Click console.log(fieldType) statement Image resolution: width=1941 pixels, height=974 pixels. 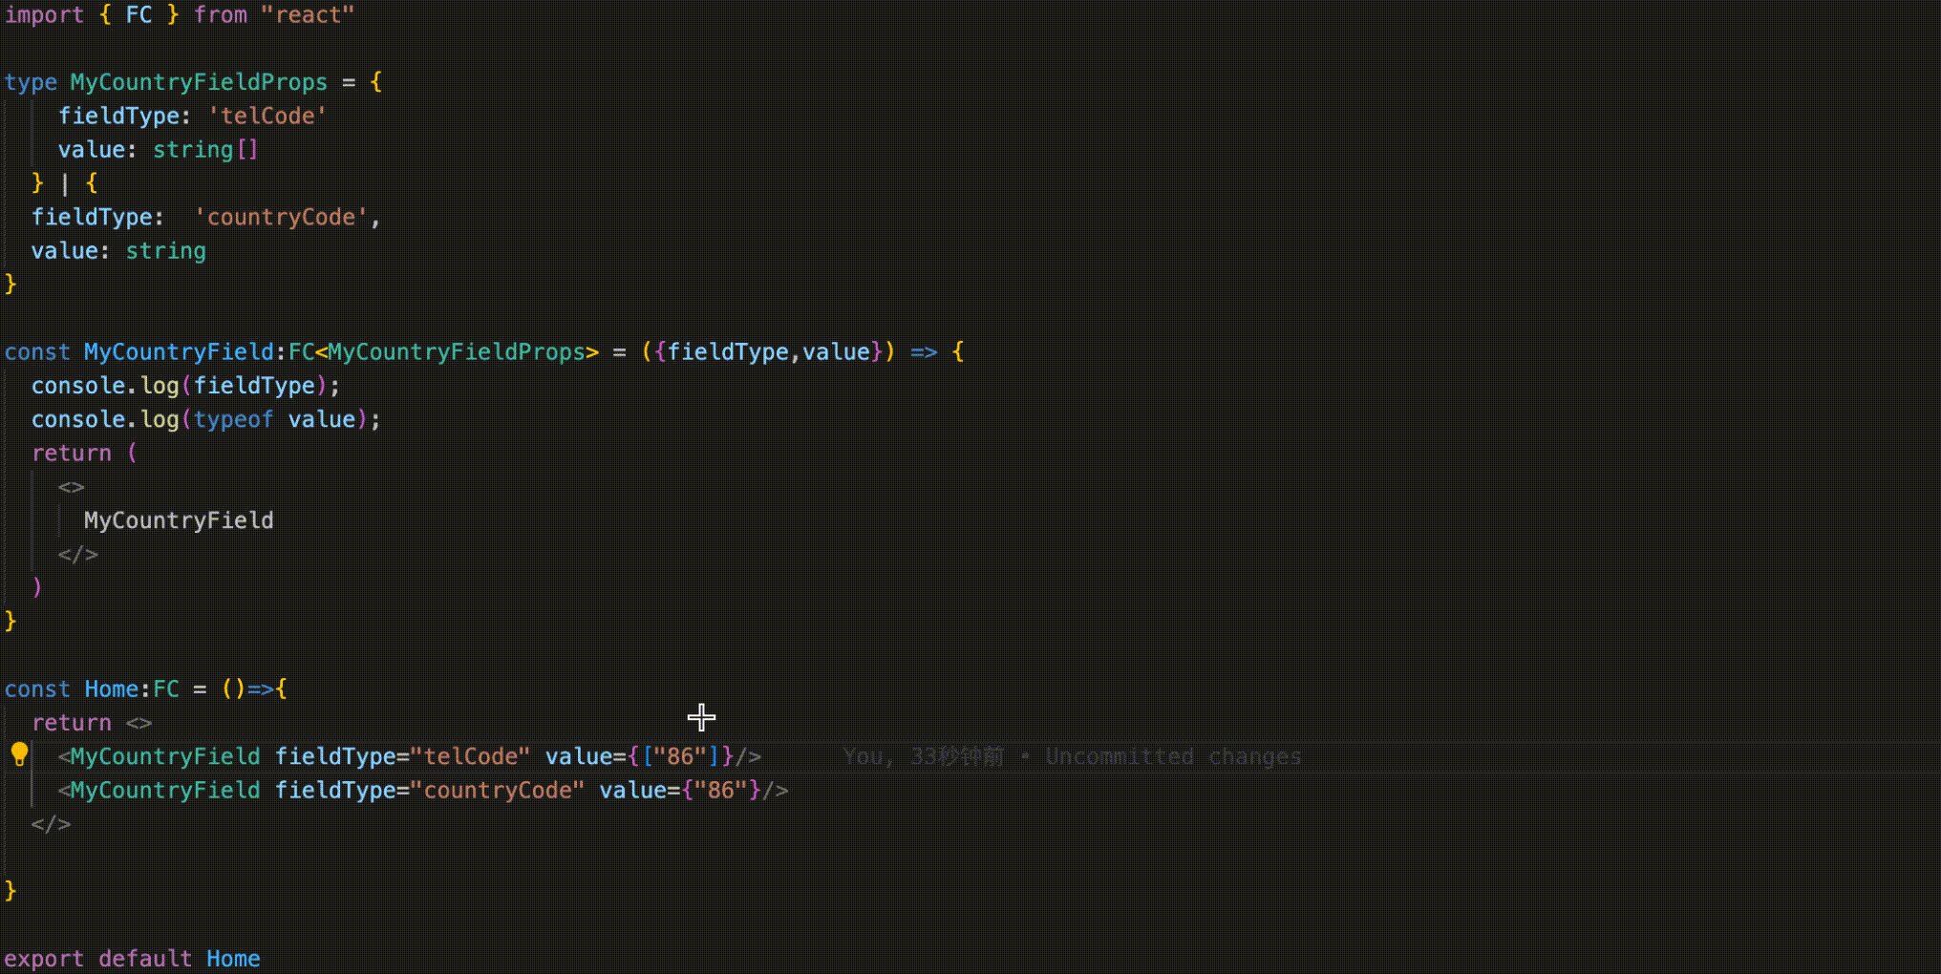185,386
